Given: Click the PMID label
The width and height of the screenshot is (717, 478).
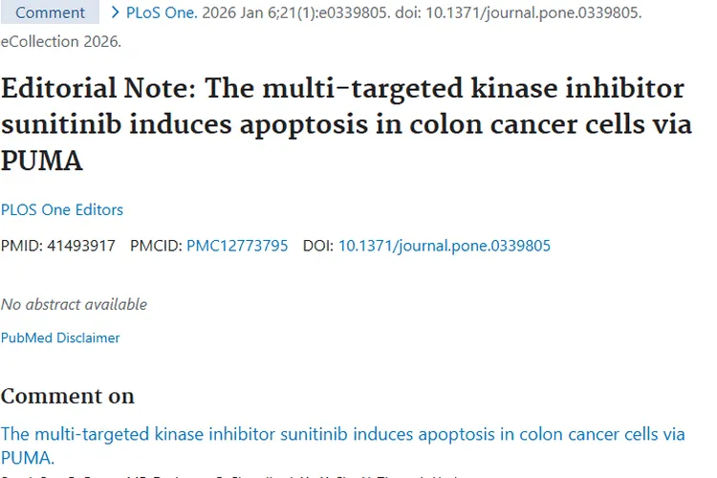Looking at the screenshot, I should tap(20, 246).
